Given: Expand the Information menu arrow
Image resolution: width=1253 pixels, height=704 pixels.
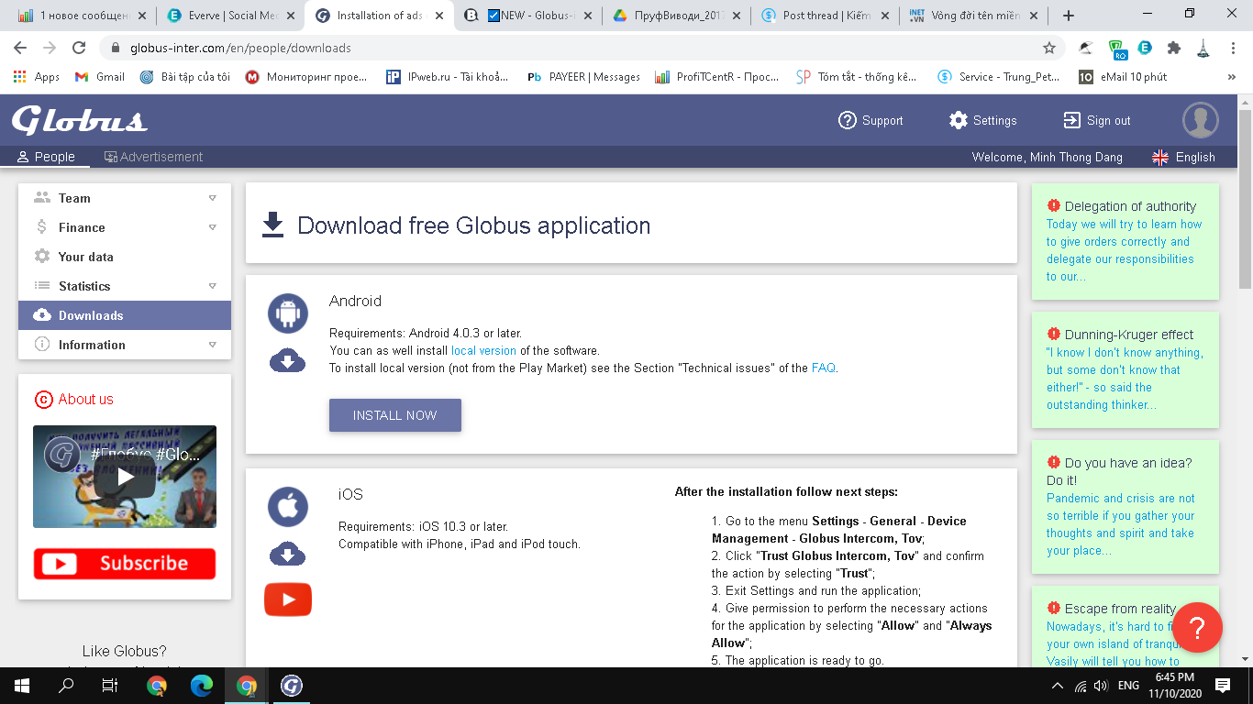Looking at the screenshot, I should point(212,345).
